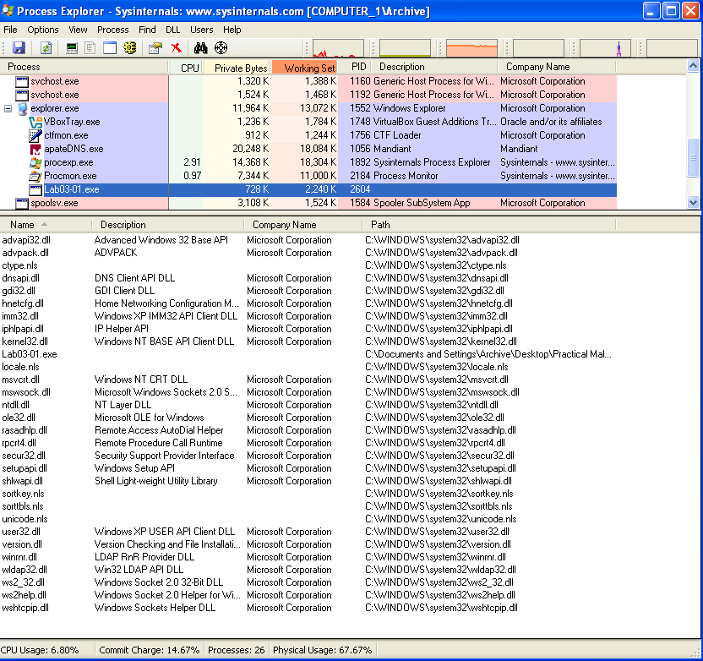Image resolution: width=703 pixels, height=661 pixels.
Task: Select apateDNS.exe in the process list
Action: pos(72,149)
